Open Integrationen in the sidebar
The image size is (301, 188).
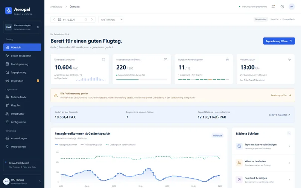point(22,147)
